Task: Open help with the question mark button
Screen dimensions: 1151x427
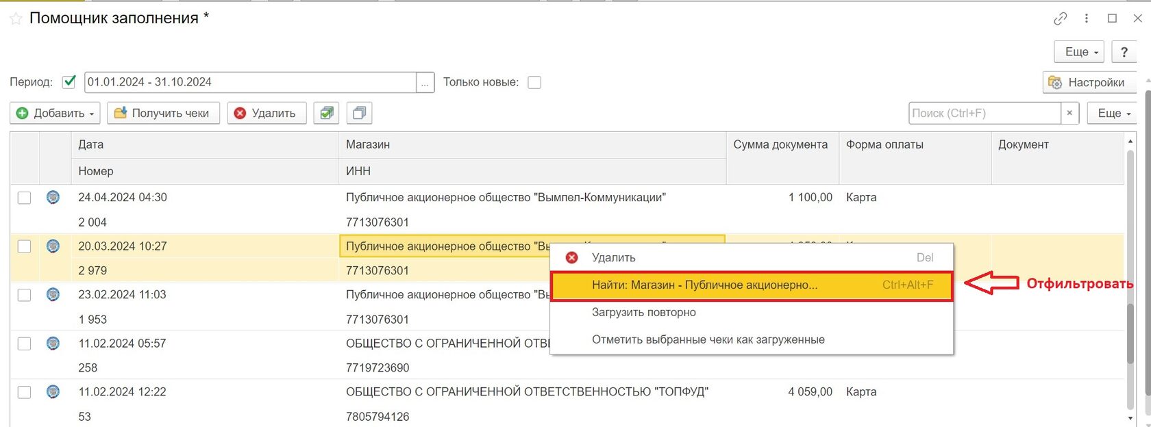Action: (1124, 52)
